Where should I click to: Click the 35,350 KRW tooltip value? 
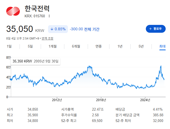22,61
